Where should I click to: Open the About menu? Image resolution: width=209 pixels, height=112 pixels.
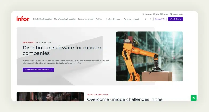(x=136, y=19)
